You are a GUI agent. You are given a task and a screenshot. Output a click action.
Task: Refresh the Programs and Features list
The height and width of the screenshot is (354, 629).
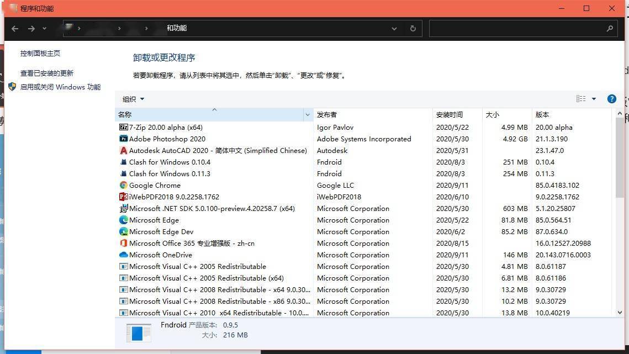click(x=413, y=29)
